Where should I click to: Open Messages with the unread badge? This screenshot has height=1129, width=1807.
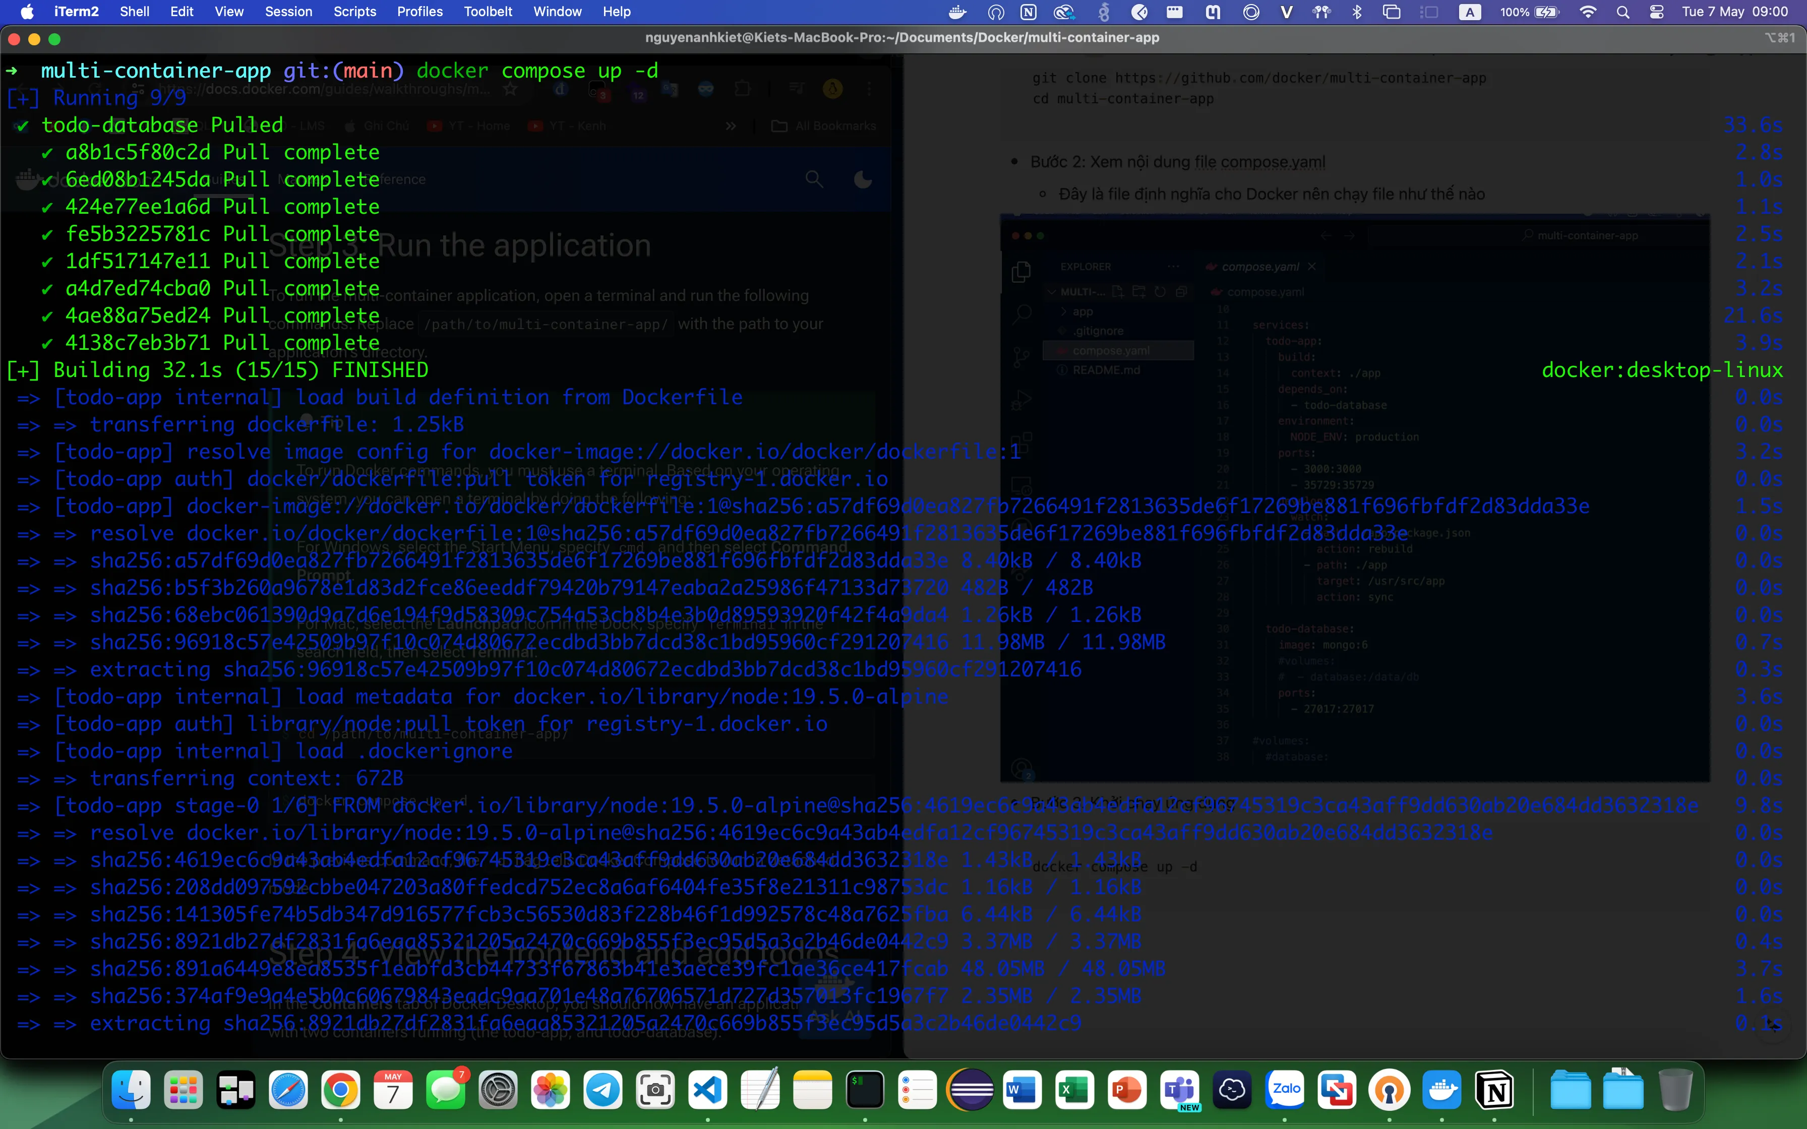pyautogui.click(x=446, y=1091)
